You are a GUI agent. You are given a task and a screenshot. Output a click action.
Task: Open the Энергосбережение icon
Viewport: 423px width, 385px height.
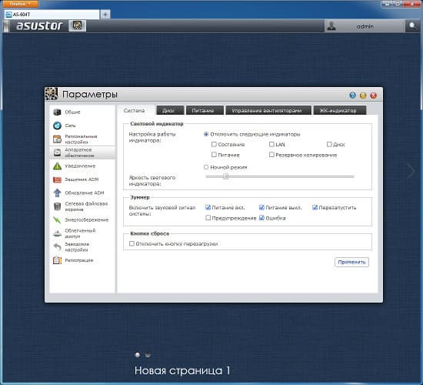[57, 220]
